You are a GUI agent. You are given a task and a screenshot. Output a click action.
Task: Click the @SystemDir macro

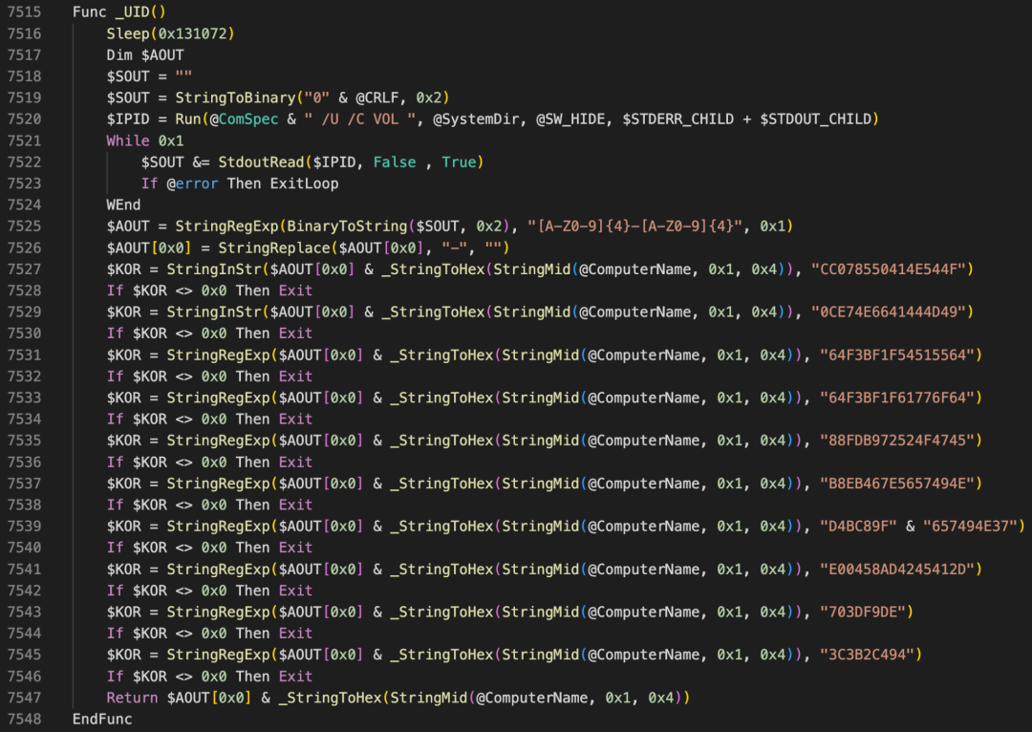[476, 119]
